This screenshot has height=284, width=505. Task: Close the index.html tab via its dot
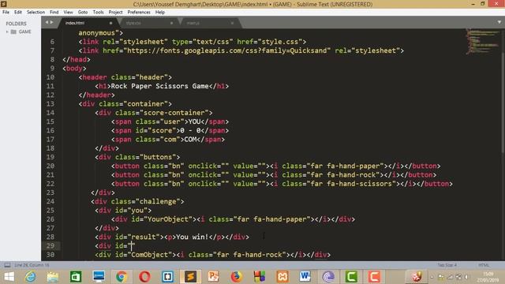tap(110, 23)
